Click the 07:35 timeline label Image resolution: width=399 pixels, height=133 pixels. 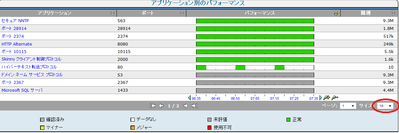(314, 98)
